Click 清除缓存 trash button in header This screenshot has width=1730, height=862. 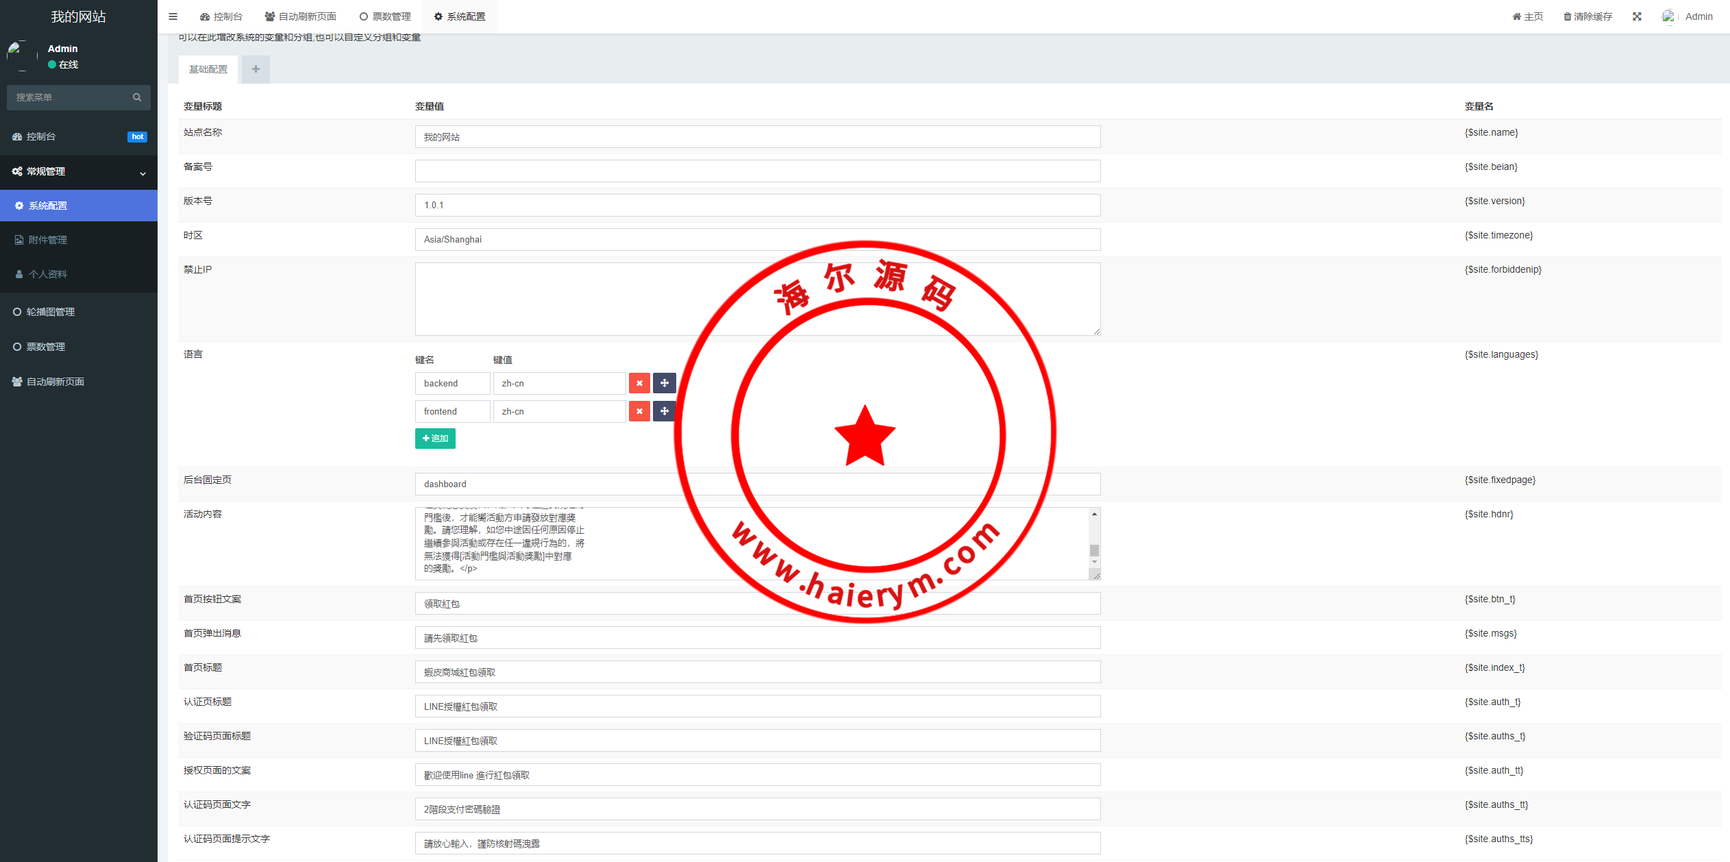click(x=1587, y=16)
